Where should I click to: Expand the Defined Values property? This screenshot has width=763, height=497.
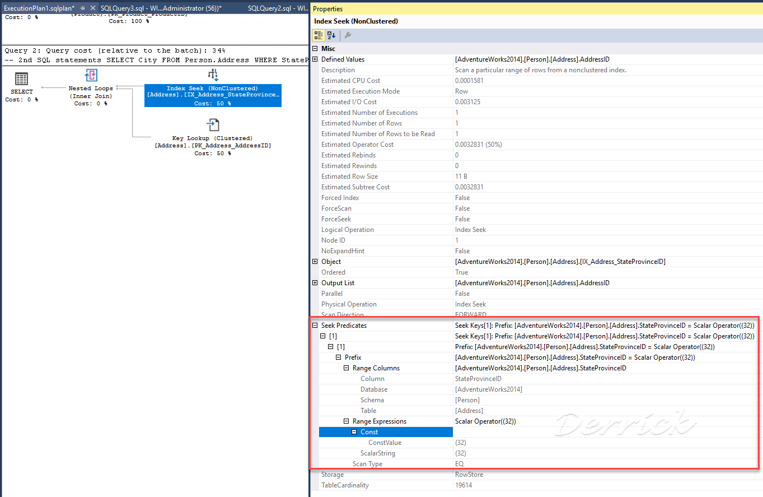pyautogui.click(x=315, y=59)
